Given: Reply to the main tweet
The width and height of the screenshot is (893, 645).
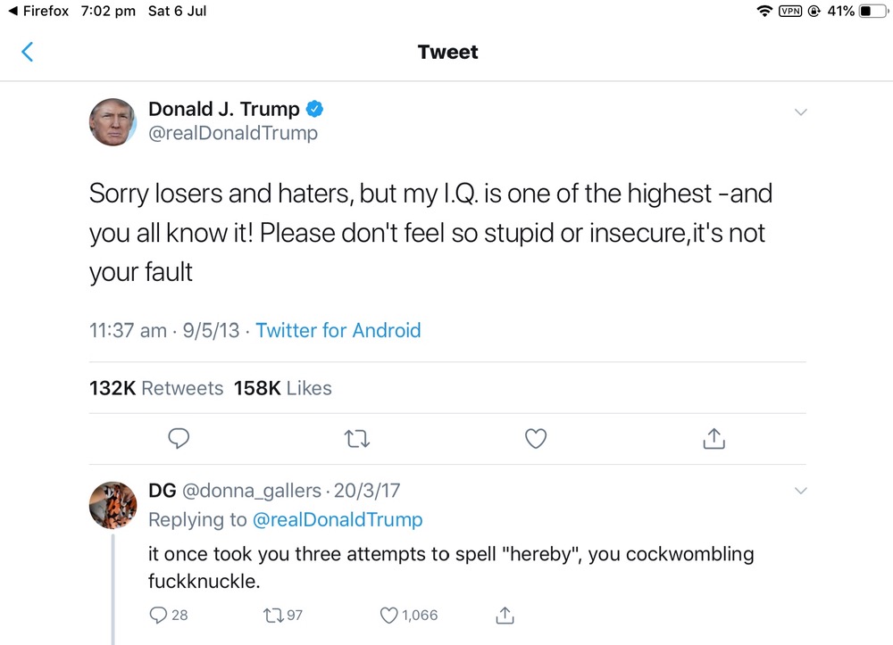Looking at the screenshot, I should tap(179, 438).
